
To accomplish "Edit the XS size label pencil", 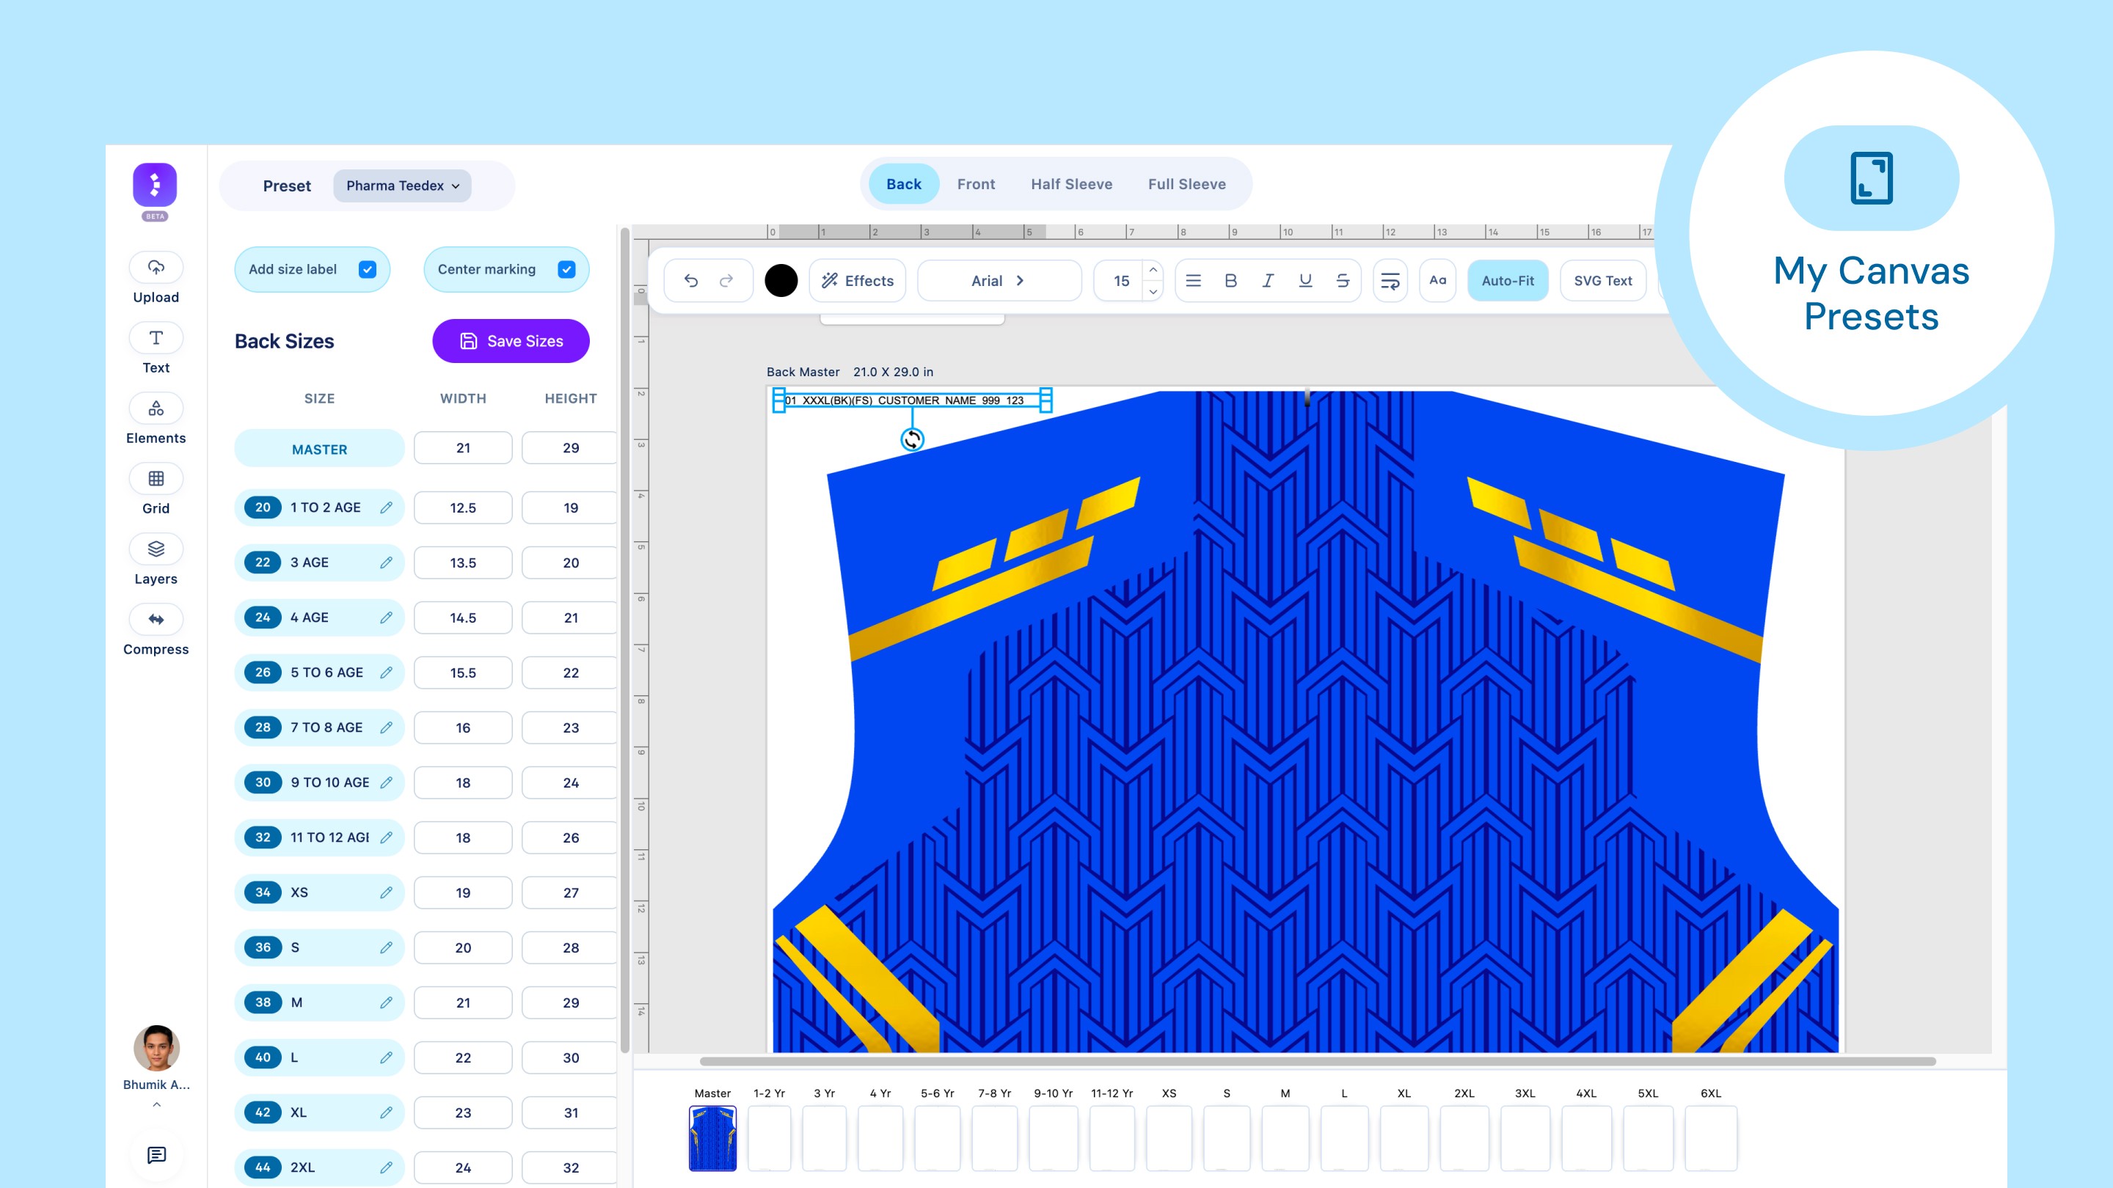I will click(x=387, y=892).
